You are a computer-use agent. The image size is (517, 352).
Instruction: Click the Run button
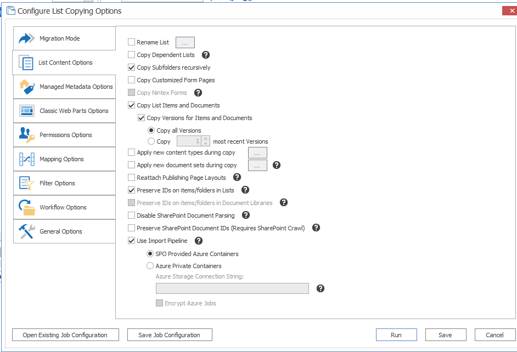pyautogui.click(x=396, y=334)
